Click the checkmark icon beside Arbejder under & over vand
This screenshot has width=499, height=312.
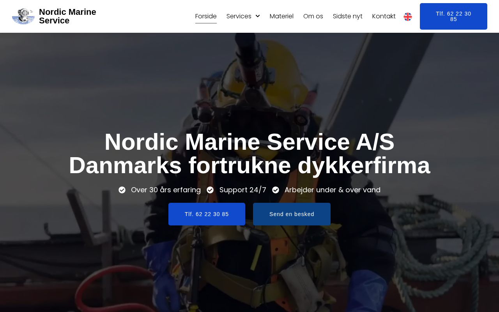[276, 190]
